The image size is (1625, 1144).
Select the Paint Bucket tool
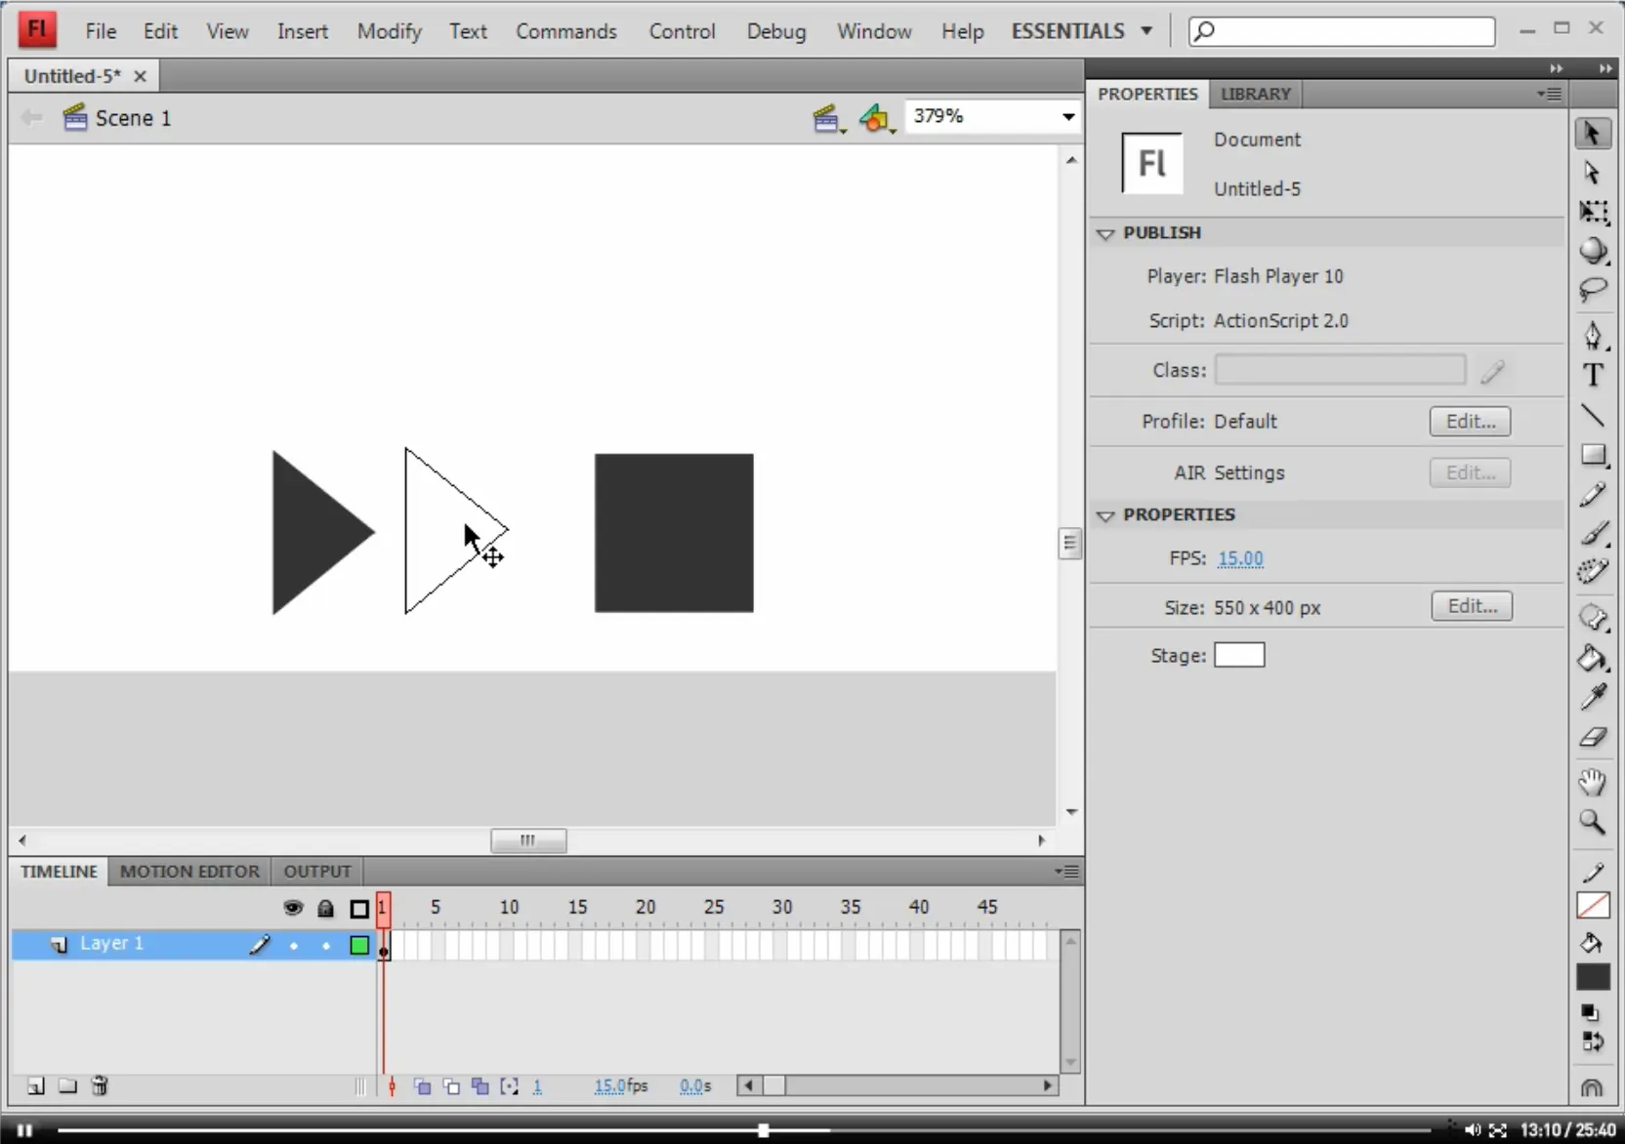pyautogui.click(x=1593, y=659)
